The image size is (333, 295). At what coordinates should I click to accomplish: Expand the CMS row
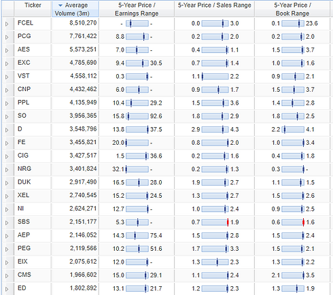coord(7,275)
